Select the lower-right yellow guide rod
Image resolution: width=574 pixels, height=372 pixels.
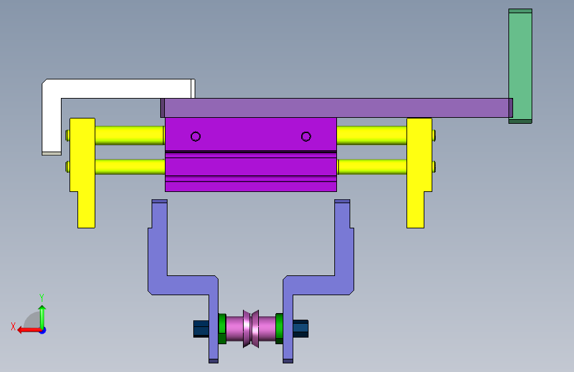tap(371, 167)
